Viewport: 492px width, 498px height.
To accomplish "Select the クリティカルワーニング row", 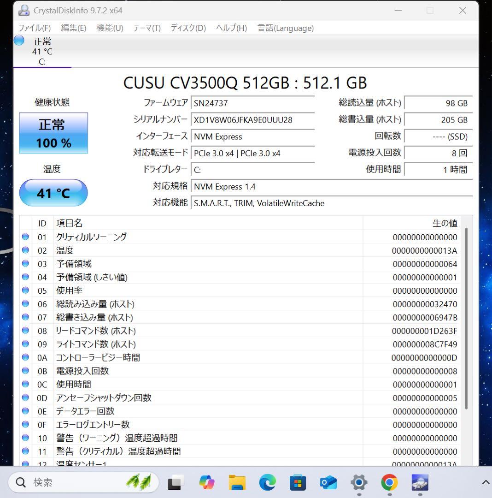I will point(240,237).
